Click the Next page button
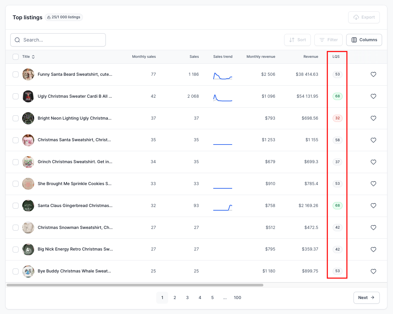The height and width of the screenshot is (314, 393). point(366,298)
